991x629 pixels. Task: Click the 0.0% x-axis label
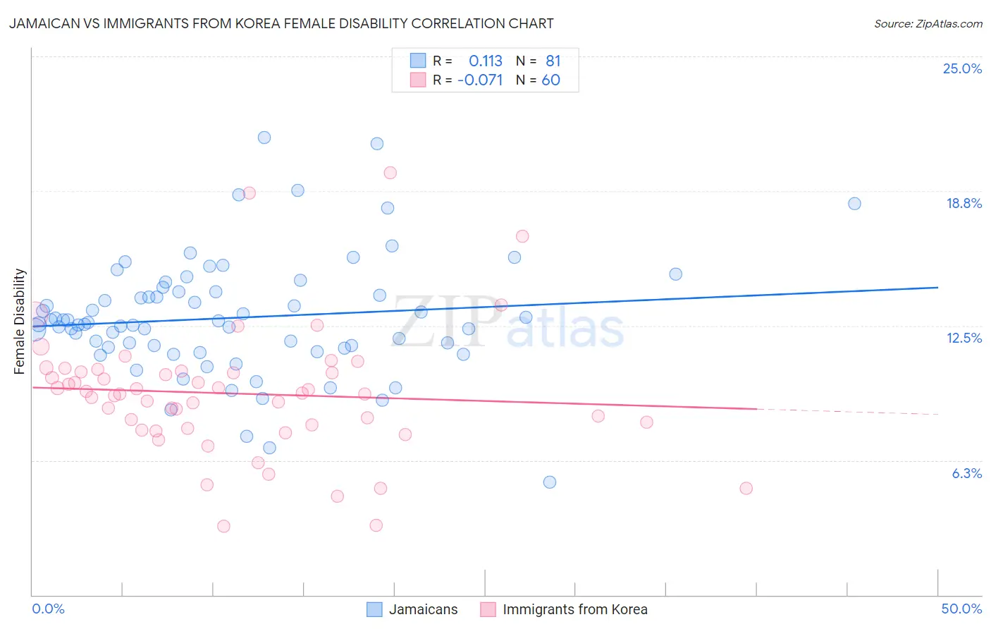pos(49,609)
